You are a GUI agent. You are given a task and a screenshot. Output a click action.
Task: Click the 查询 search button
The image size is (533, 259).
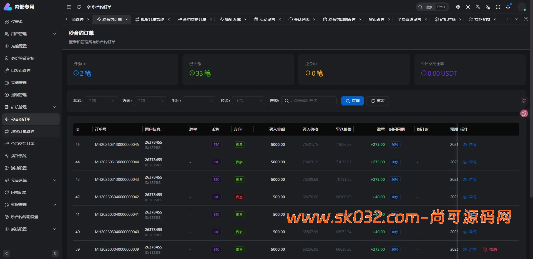[x=352, y=101]
